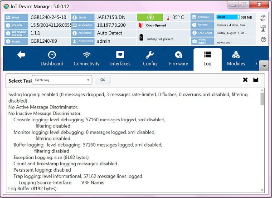Click the Name label icon

(8, 18)
